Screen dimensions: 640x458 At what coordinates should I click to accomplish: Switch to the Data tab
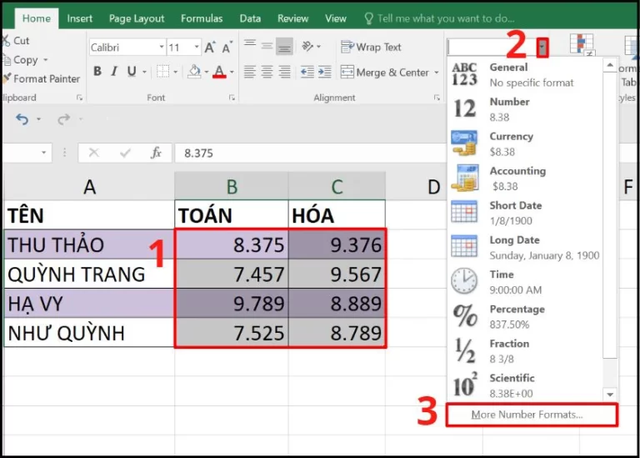click(x=250, y=18)
